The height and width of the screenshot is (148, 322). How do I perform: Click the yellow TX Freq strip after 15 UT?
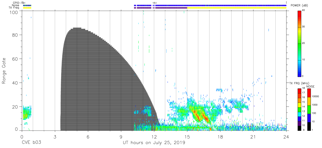click(237, 8)
